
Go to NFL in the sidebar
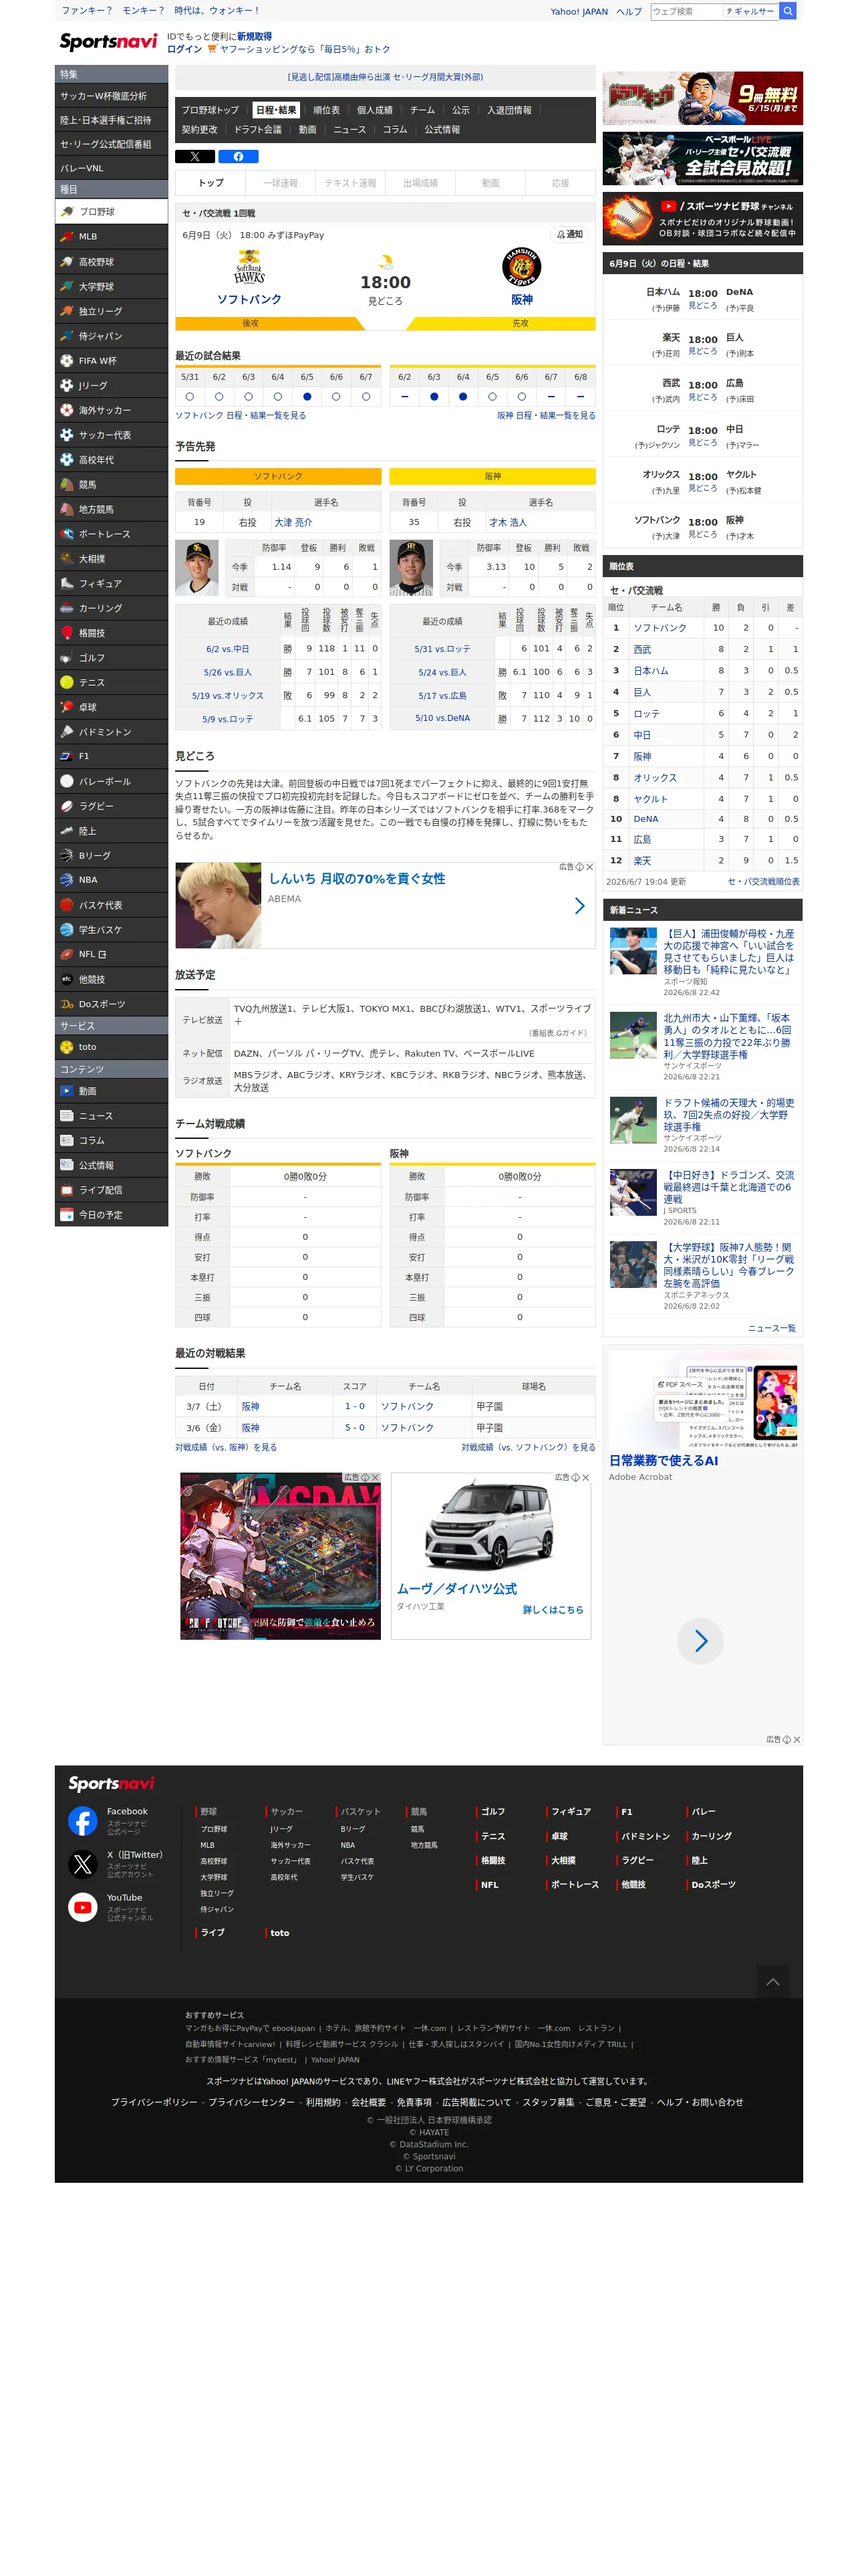point(111,954)
